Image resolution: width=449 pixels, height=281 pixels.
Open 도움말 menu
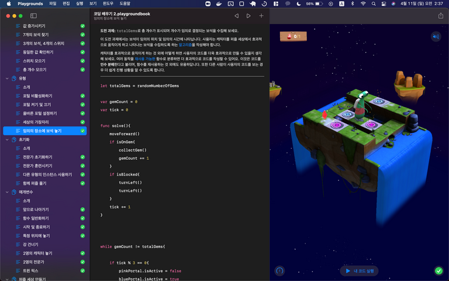pyautogui.click(x=125, y=4)
